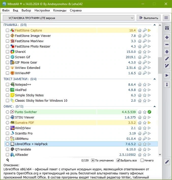The width and height of the screenshot is (172, 180).
Task: Collapse the ГРАФИКА section
Action: (154, 25)
